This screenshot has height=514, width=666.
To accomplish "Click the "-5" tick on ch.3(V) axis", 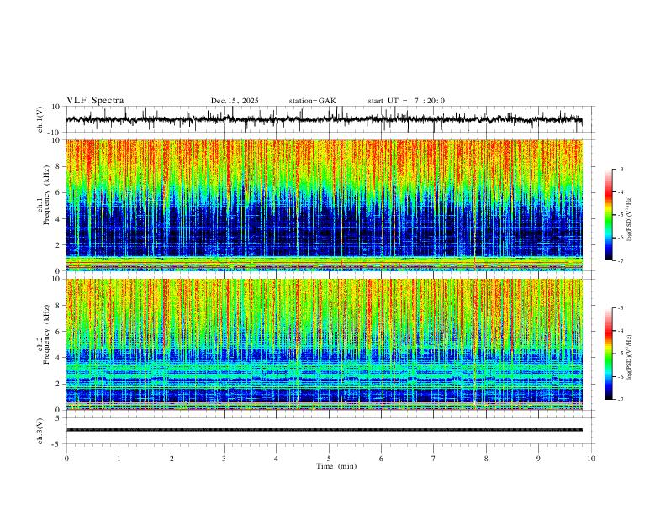I will pos(56,444).
